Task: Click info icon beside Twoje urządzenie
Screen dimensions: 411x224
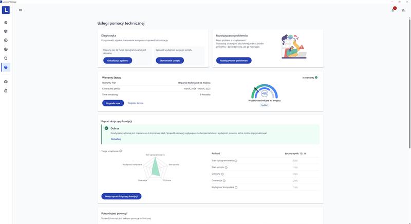Action: click(121, 151)
